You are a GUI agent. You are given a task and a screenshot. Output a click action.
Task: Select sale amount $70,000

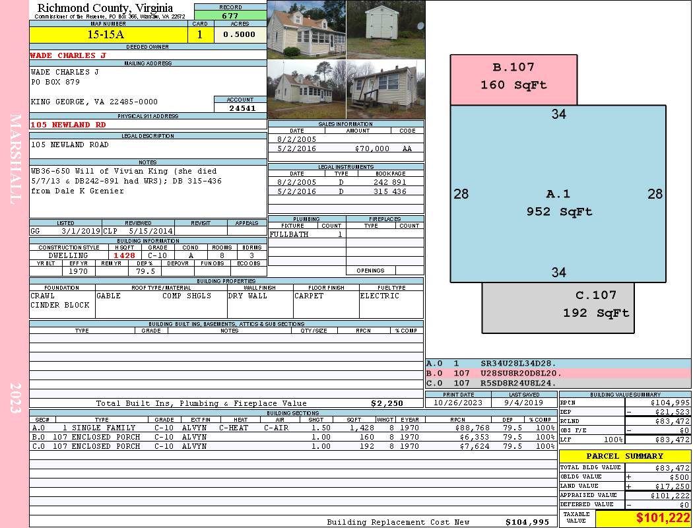[372, 148]
